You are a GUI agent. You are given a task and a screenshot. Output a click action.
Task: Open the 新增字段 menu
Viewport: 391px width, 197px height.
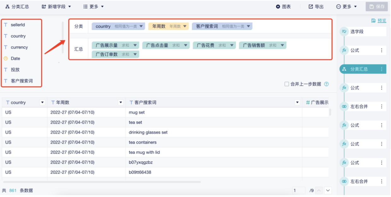(x=56, y=7)
